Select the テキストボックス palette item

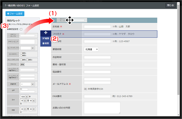pos(22,35)
